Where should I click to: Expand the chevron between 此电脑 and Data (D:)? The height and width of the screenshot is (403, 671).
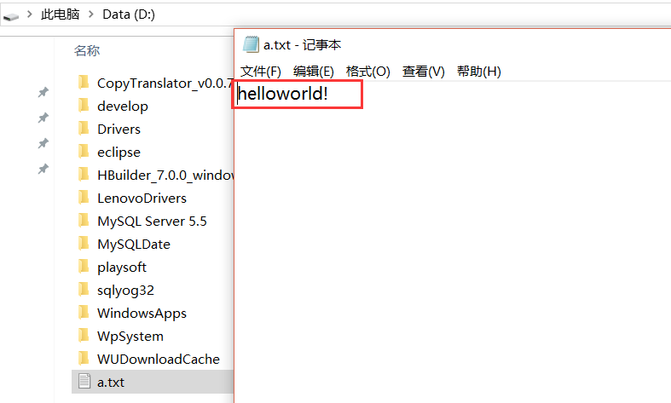92,15
